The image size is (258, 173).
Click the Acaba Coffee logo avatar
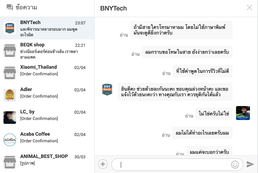click(x=10, y=140)
